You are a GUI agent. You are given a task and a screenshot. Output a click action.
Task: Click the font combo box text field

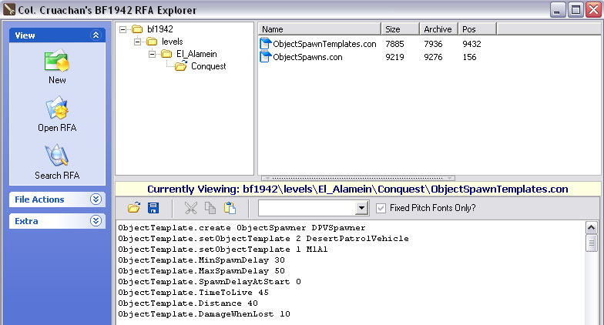coord(307,208)
